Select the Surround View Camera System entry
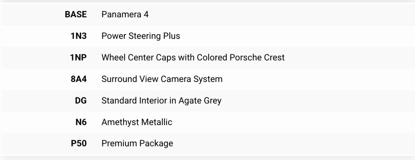 pos(162,79)
